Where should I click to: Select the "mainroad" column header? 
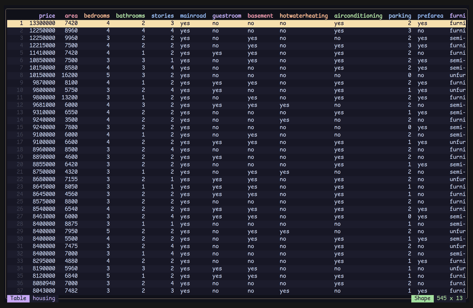(193, 16)
